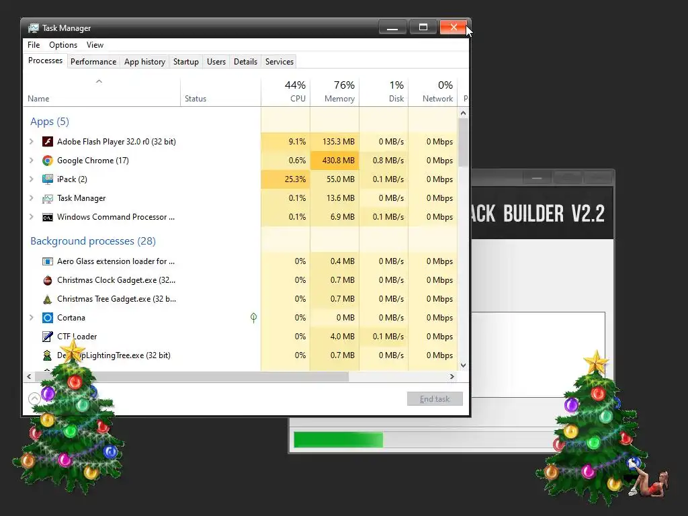Click the Task Manager title bar icon
The image size is (688, 516).
[x=34, y=28]
